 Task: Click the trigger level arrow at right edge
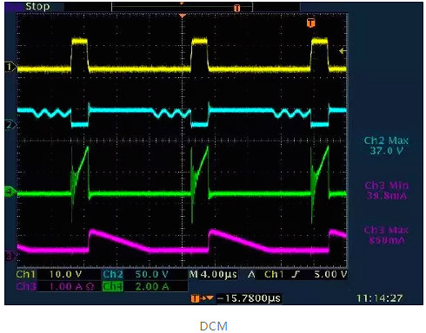(x=343, y=51)
